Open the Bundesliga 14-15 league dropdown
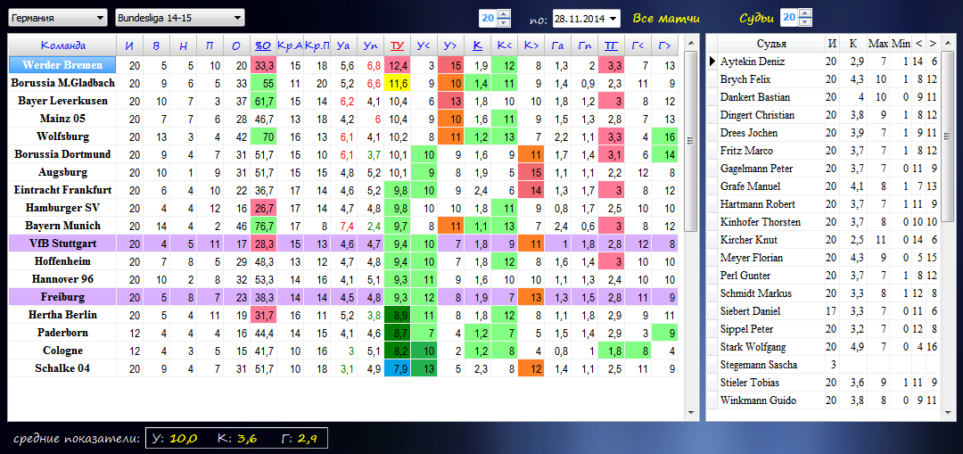Image resolution: width=963 pixels, height=454 pixels. click(x=179, y=18)
